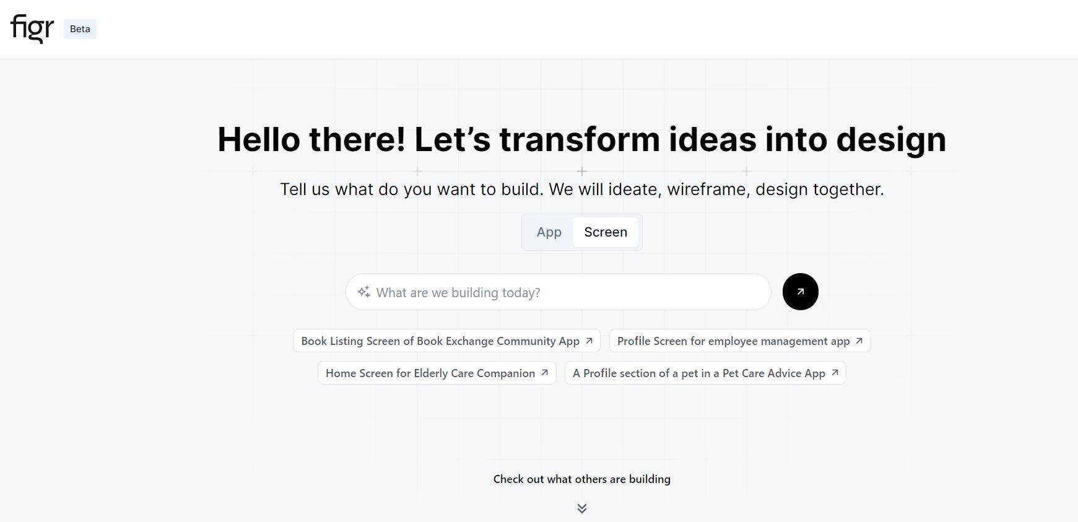The width and height of the screenshot is (1078, 522).
Task: Focus the "What are we building today?" field
Action: 557,292
